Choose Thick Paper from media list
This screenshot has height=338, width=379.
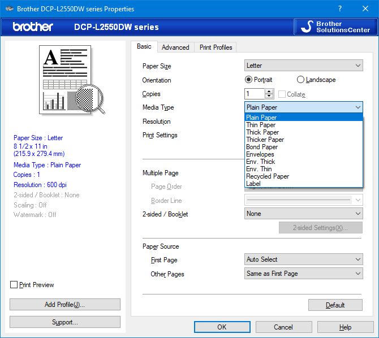304,132
